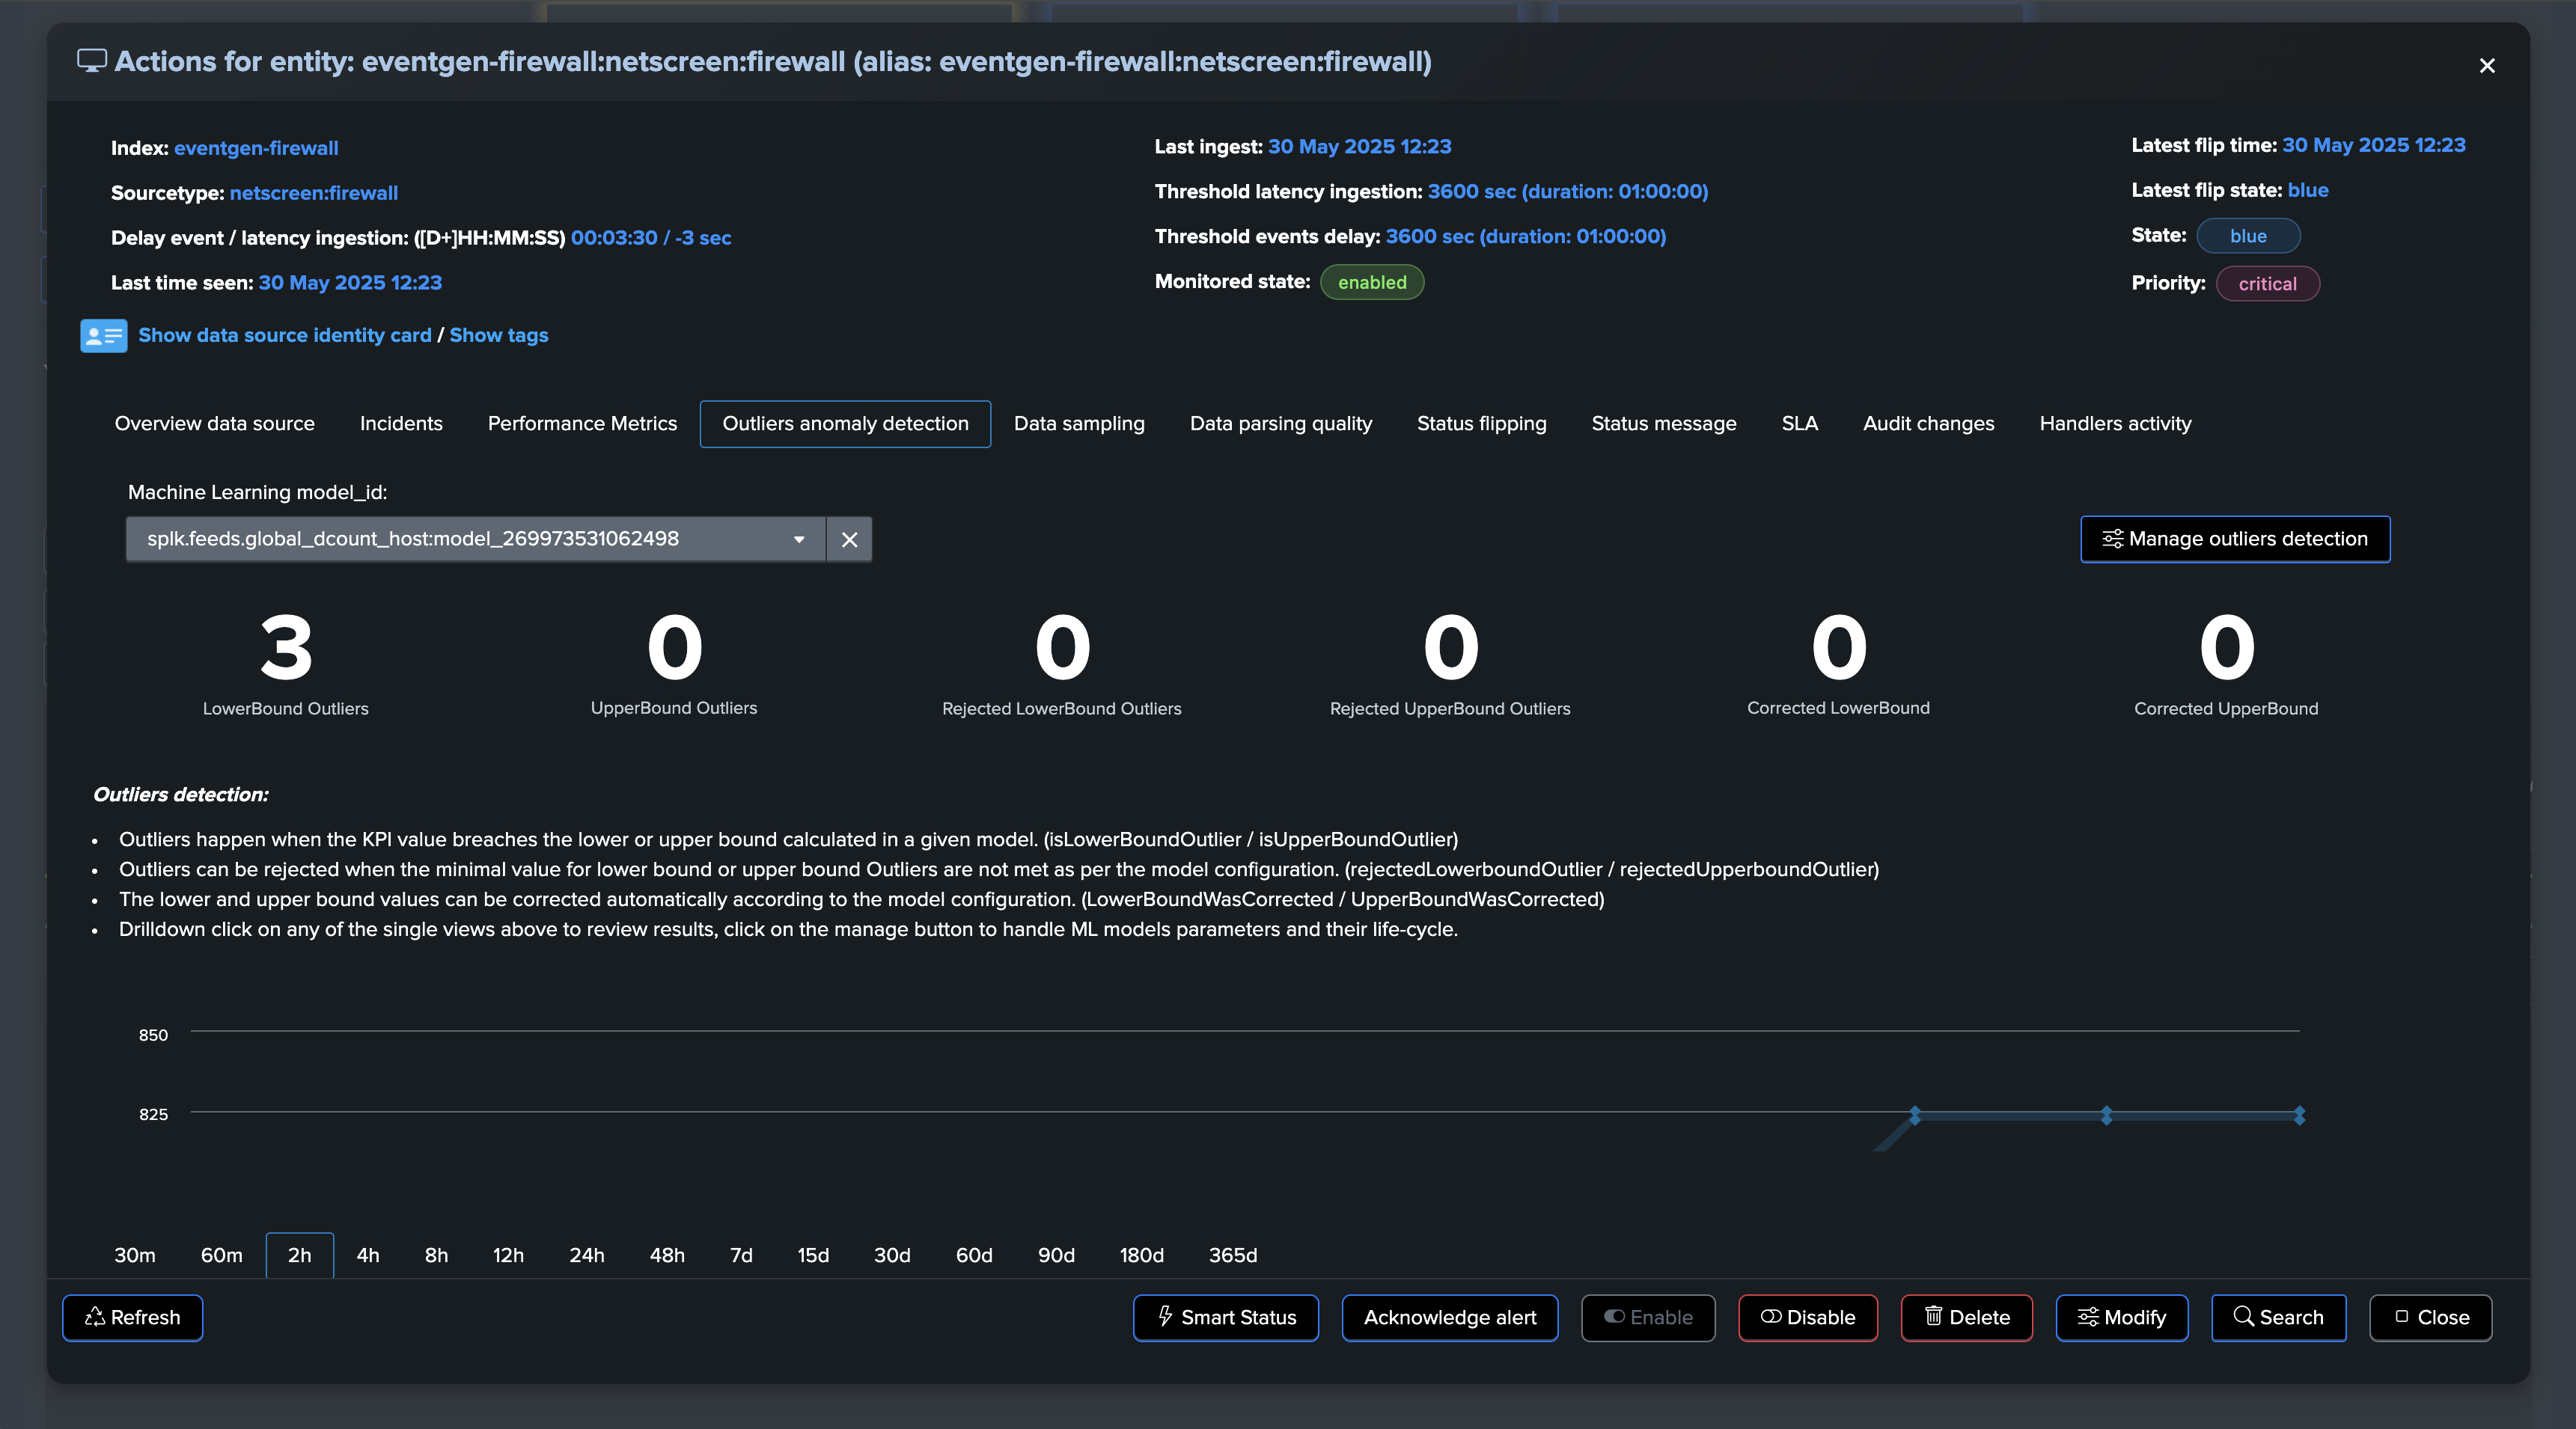Open Manage outliers detection
The width and height of the screenshot is (2576, 1429).
point(2235,540)
